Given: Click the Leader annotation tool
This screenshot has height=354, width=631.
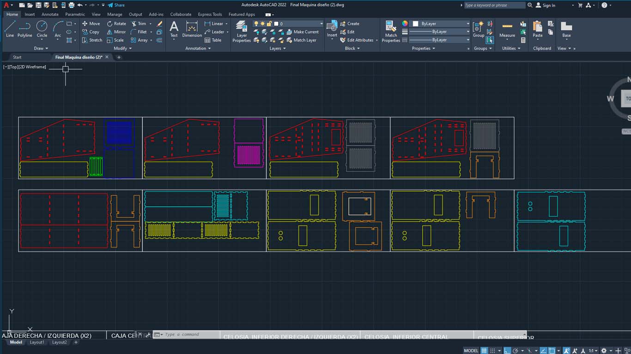Looking at the screenshot, I should coord(214,32).
